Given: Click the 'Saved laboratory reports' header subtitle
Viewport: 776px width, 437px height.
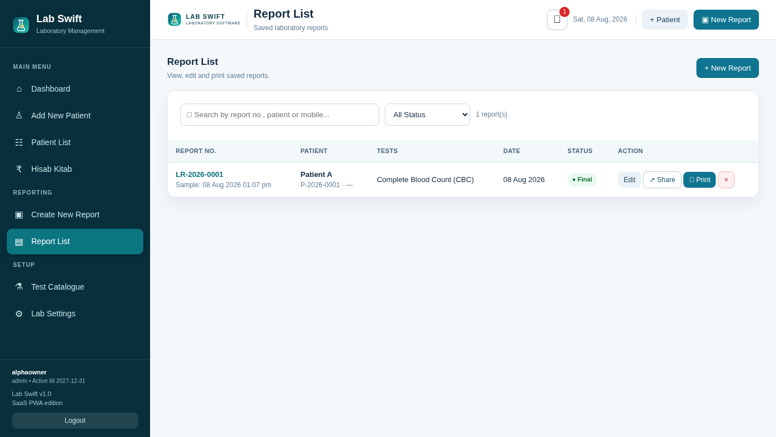Looking at the screenshot, I should pyautogui.click(x=291, y=28).
